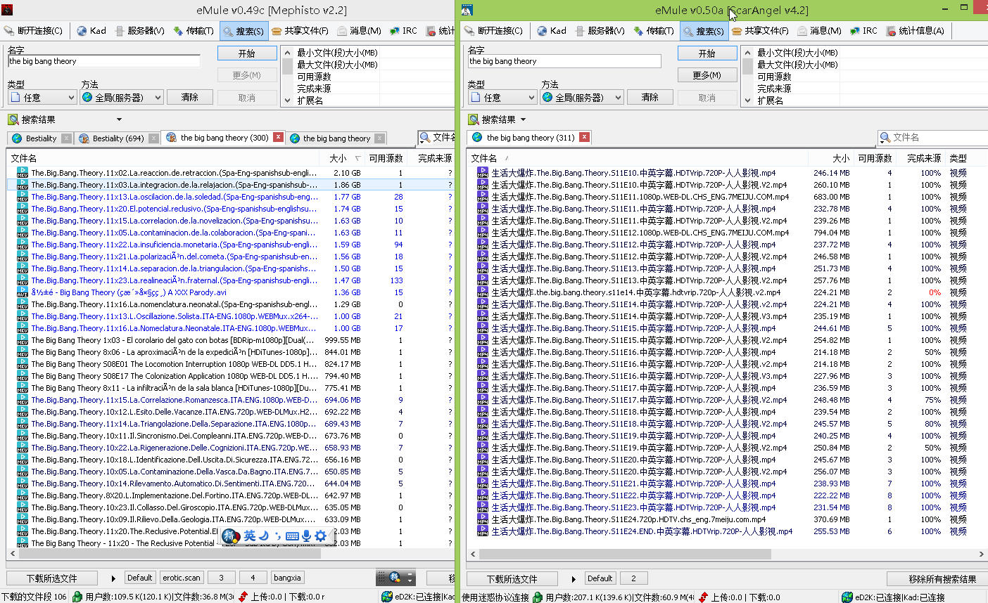Click the row 'The Big Bang Theory 1x03 - El corolario del gato'
Image resolution: width=988 pixels, height=603 pixels.
click(231, 340)
